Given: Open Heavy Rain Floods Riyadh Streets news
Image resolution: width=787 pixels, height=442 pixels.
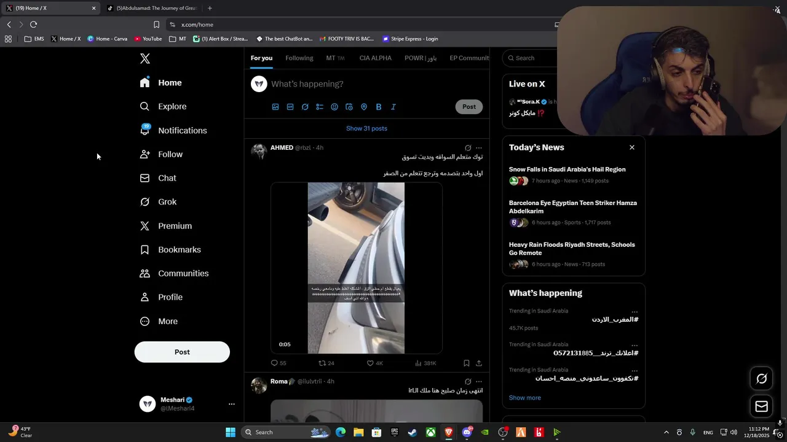Looking at the screenshot, I should click(572, 249).
